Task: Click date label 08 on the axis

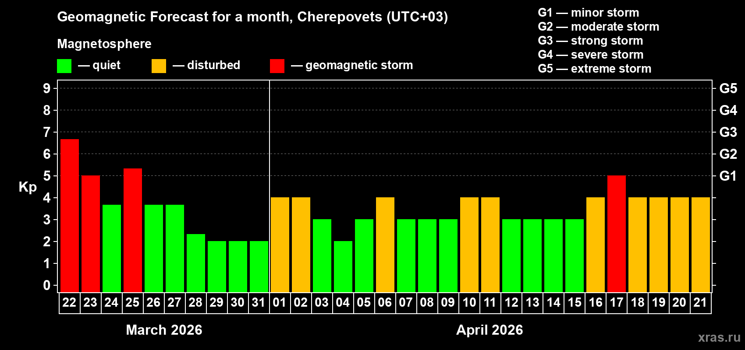Action: coord(427,303)
